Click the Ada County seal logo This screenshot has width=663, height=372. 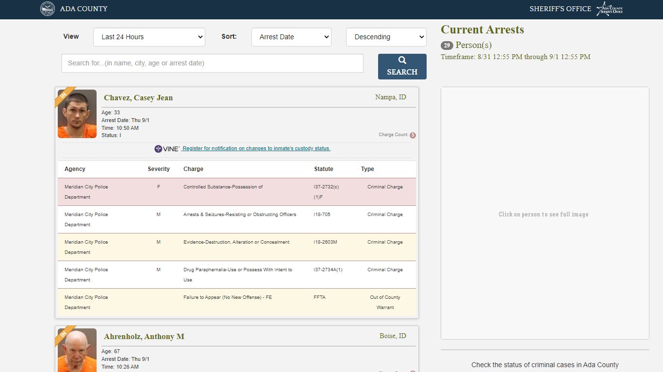[48, 9]
